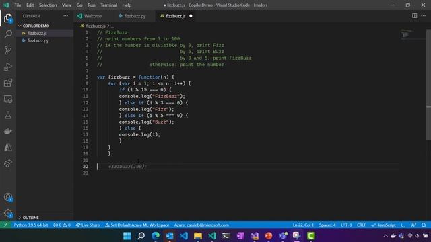Viewport: 431px width, 242px height.
Task: Open the Selection menu
Action: point(48,5)
